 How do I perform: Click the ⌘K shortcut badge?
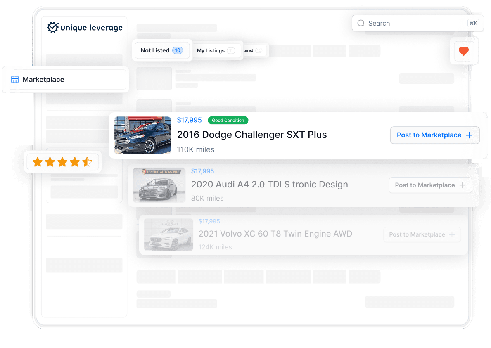[473, 23]
